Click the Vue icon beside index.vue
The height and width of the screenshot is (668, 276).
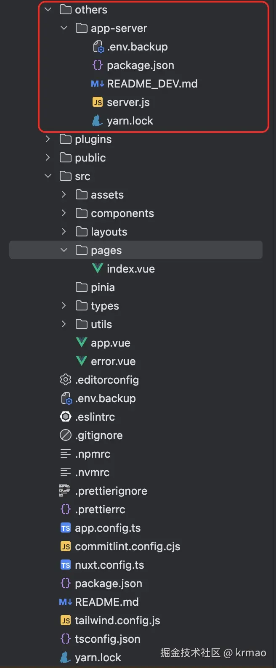click(97, 269)
